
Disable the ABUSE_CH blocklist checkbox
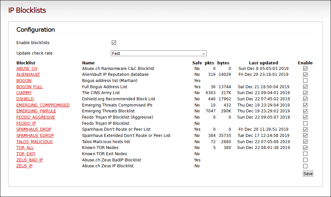[x=305, y=69]
